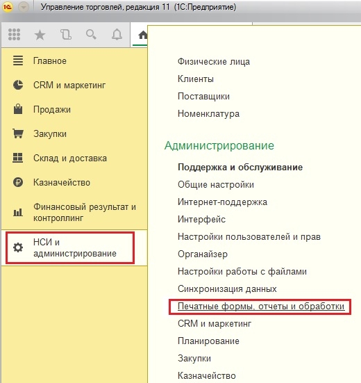Open the History icon in toolbar
Viewport: 361px width, 383px height.
coord(66,35)
